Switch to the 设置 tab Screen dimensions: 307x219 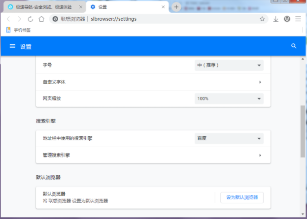pos(127,7)
